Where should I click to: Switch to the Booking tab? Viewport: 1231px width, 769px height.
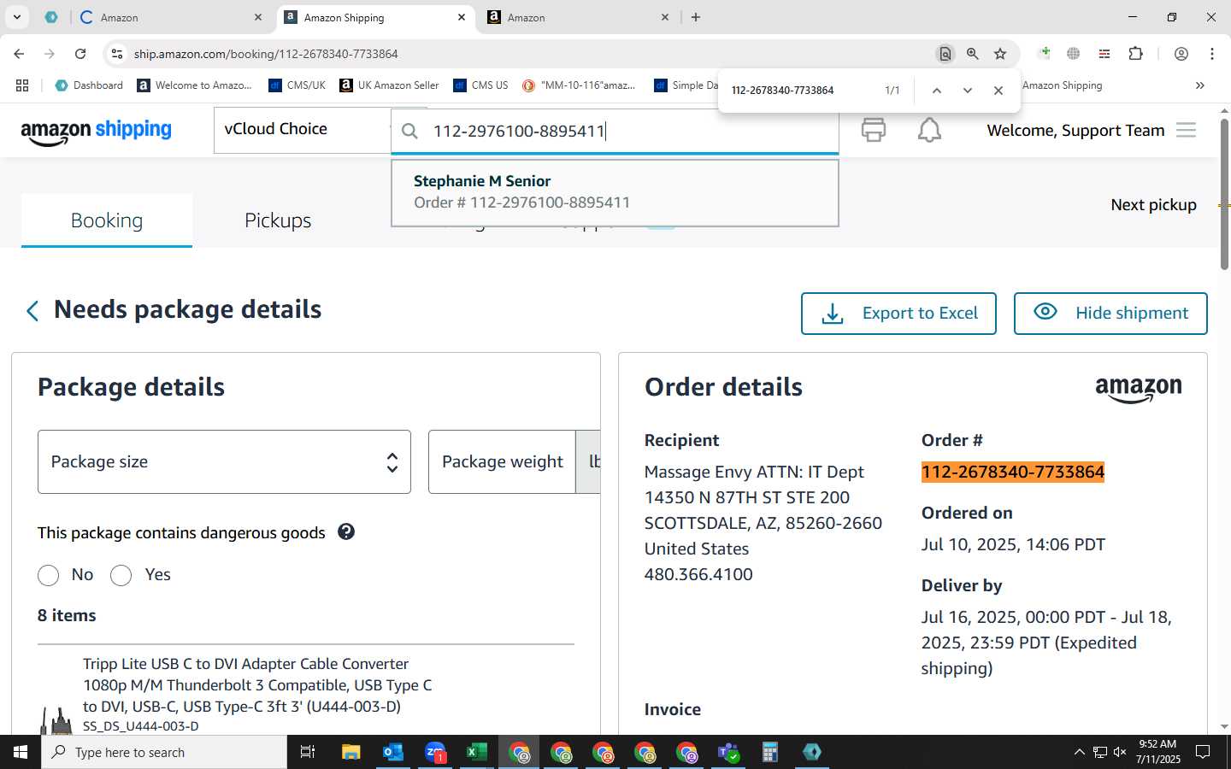pos(107,220)
